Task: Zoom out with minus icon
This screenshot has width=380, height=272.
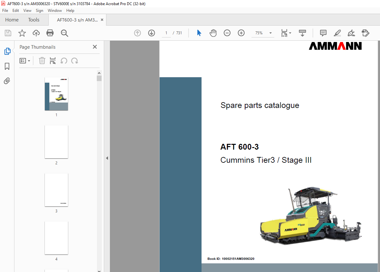Action: pos(227,33)
